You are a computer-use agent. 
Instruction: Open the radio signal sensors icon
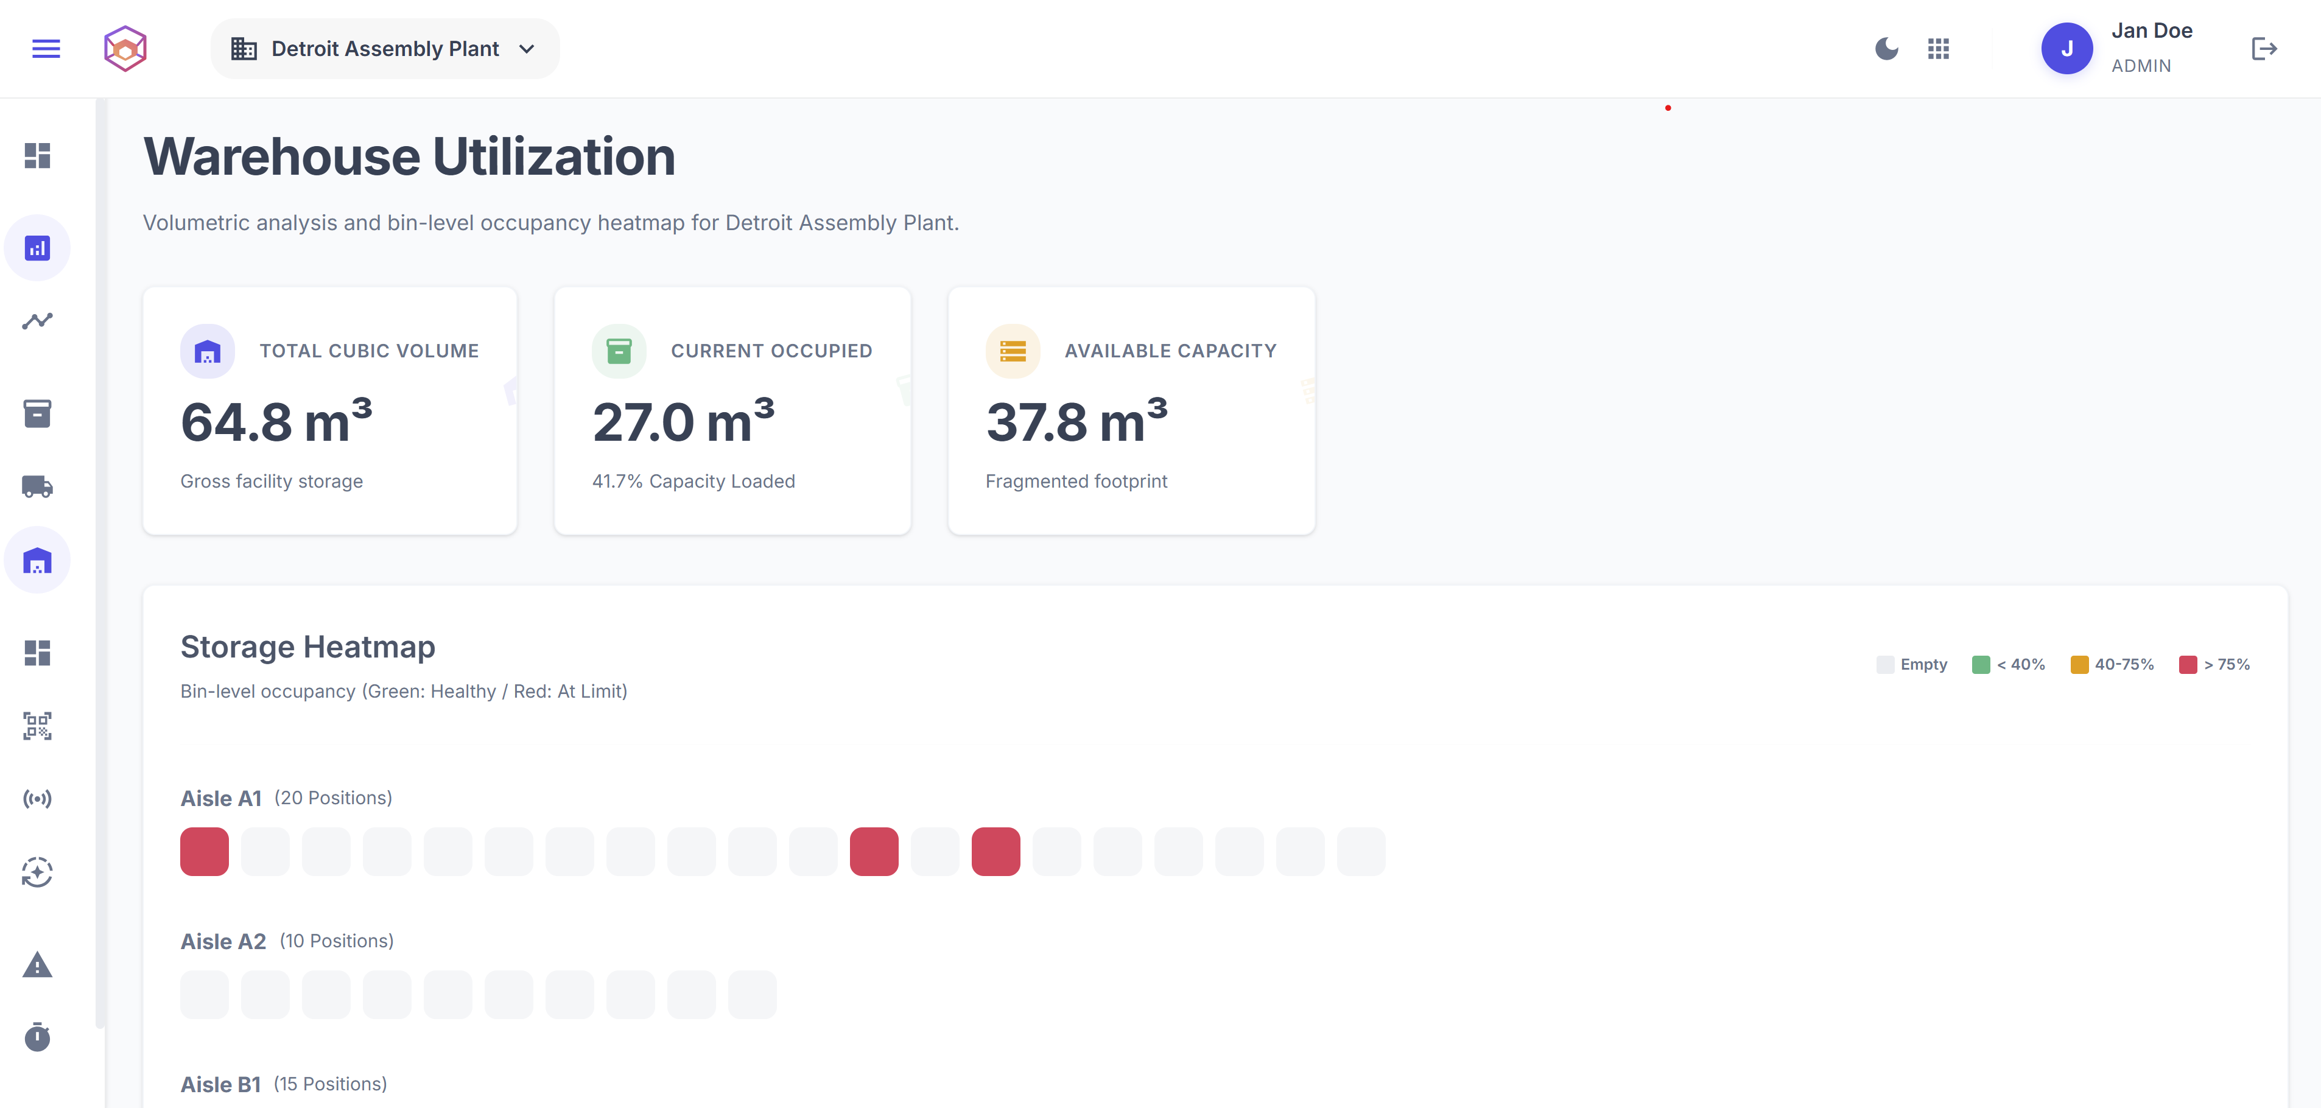[x=37, y=799]
